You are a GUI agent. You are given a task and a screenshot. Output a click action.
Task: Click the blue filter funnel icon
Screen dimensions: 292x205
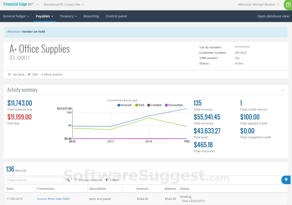[286, 180]
